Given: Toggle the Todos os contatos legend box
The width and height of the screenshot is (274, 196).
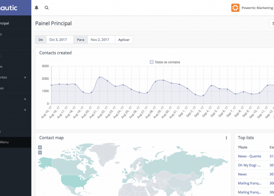Looking at the screenshot, I should click(x=152, y=62).
